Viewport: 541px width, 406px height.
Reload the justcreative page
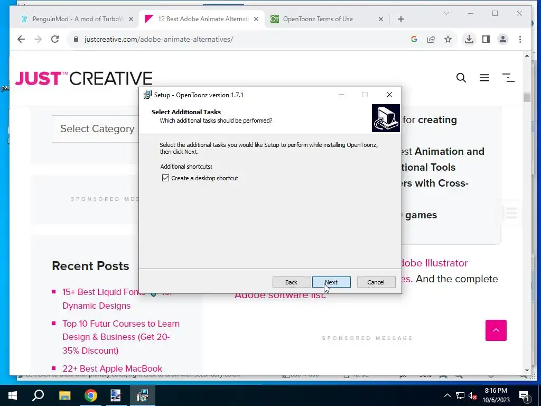(55, 39)
